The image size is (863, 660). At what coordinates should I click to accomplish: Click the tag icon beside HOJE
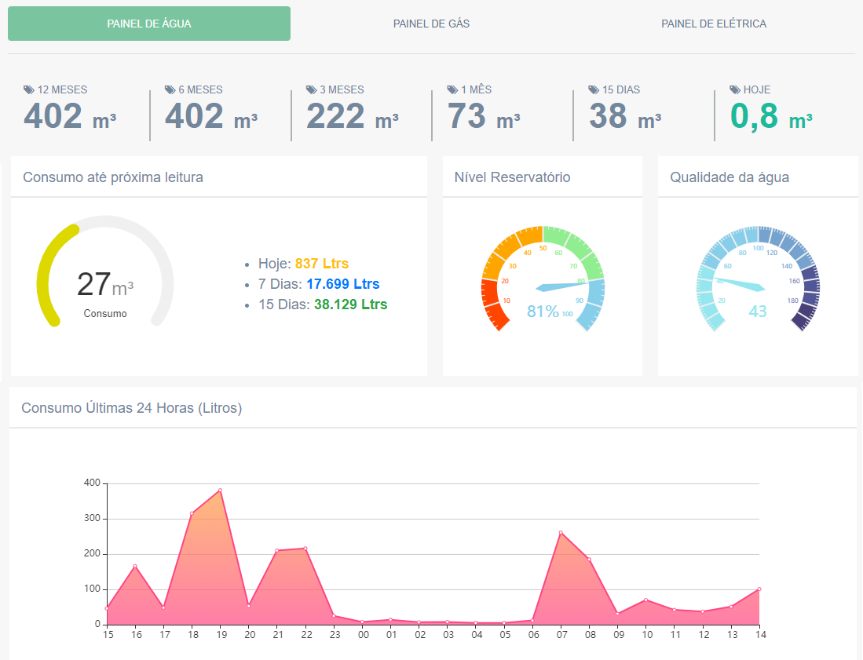[736, 90]
